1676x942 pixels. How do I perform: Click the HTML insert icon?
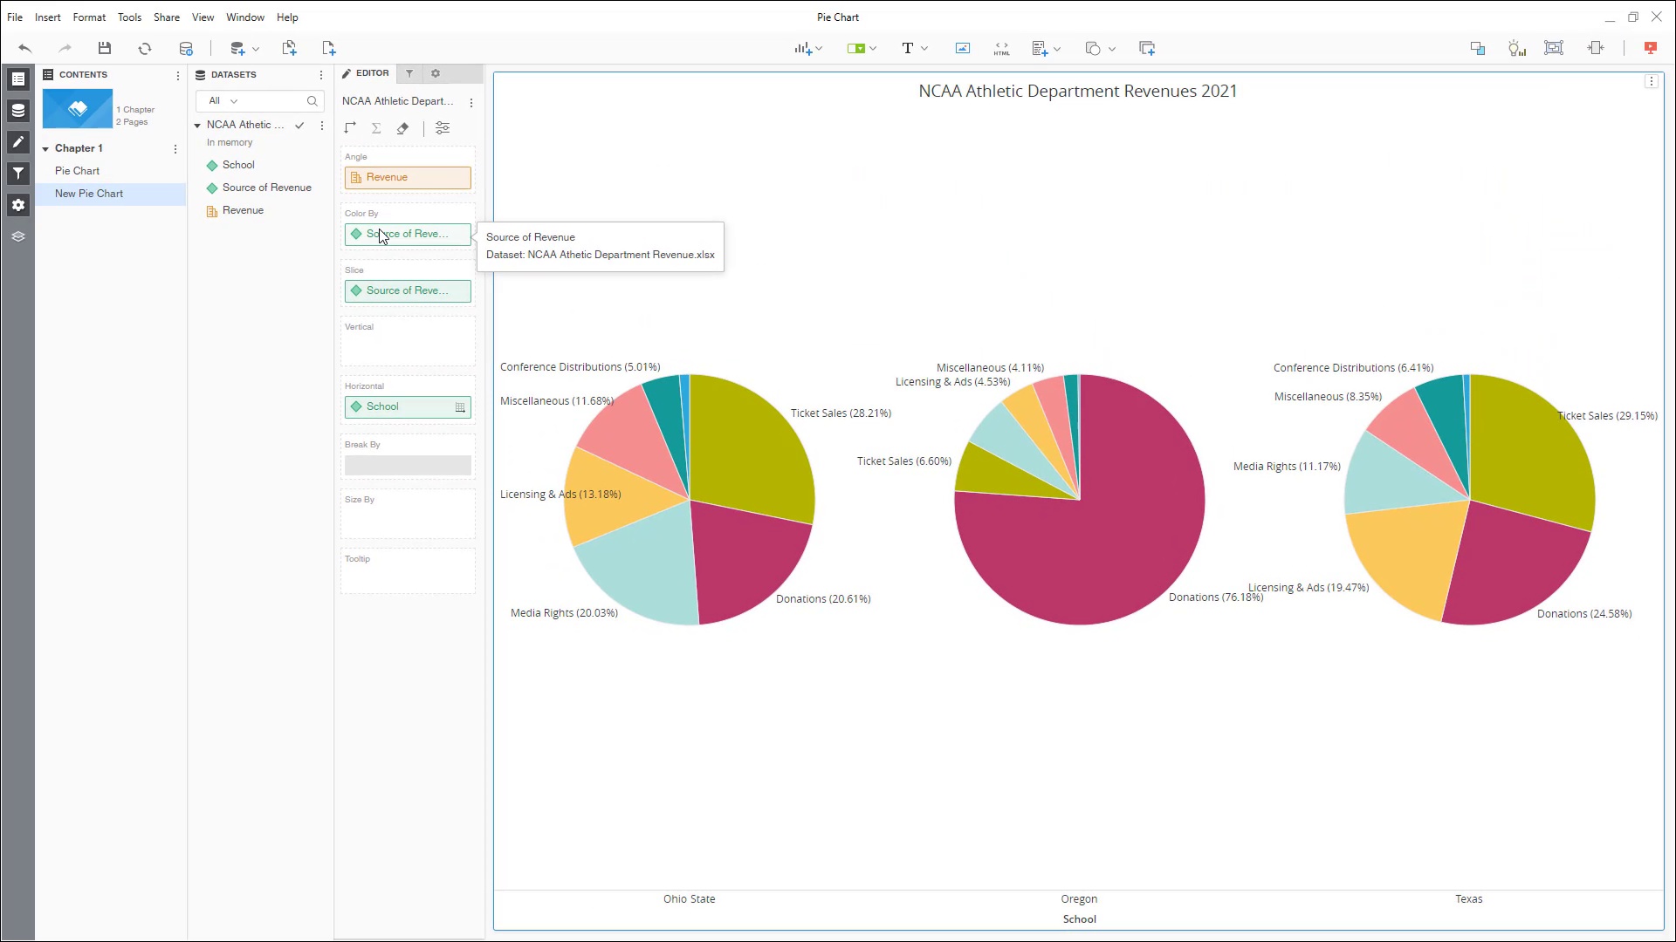click(1001, 49)
